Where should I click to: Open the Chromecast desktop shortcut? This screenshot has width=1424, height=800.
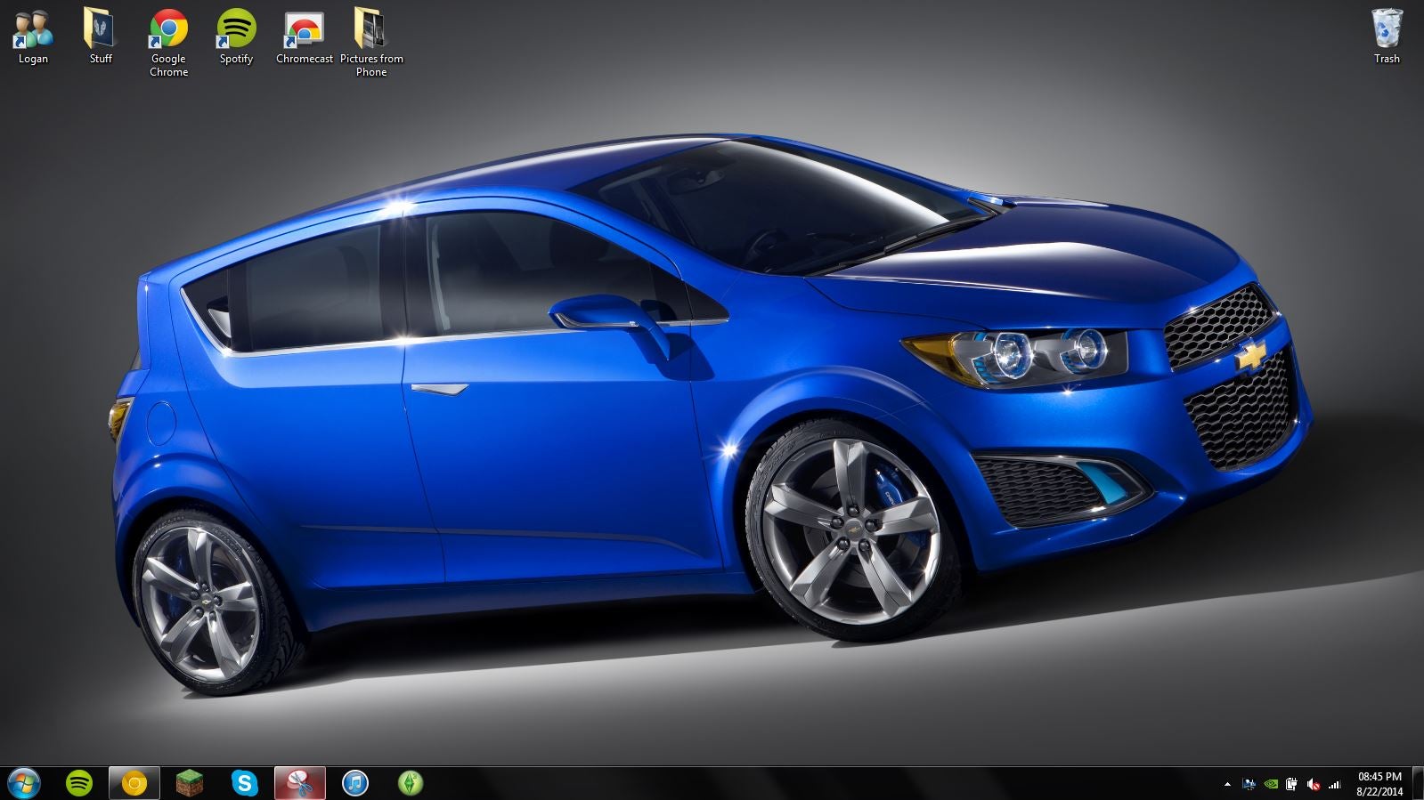coord(304,36)
